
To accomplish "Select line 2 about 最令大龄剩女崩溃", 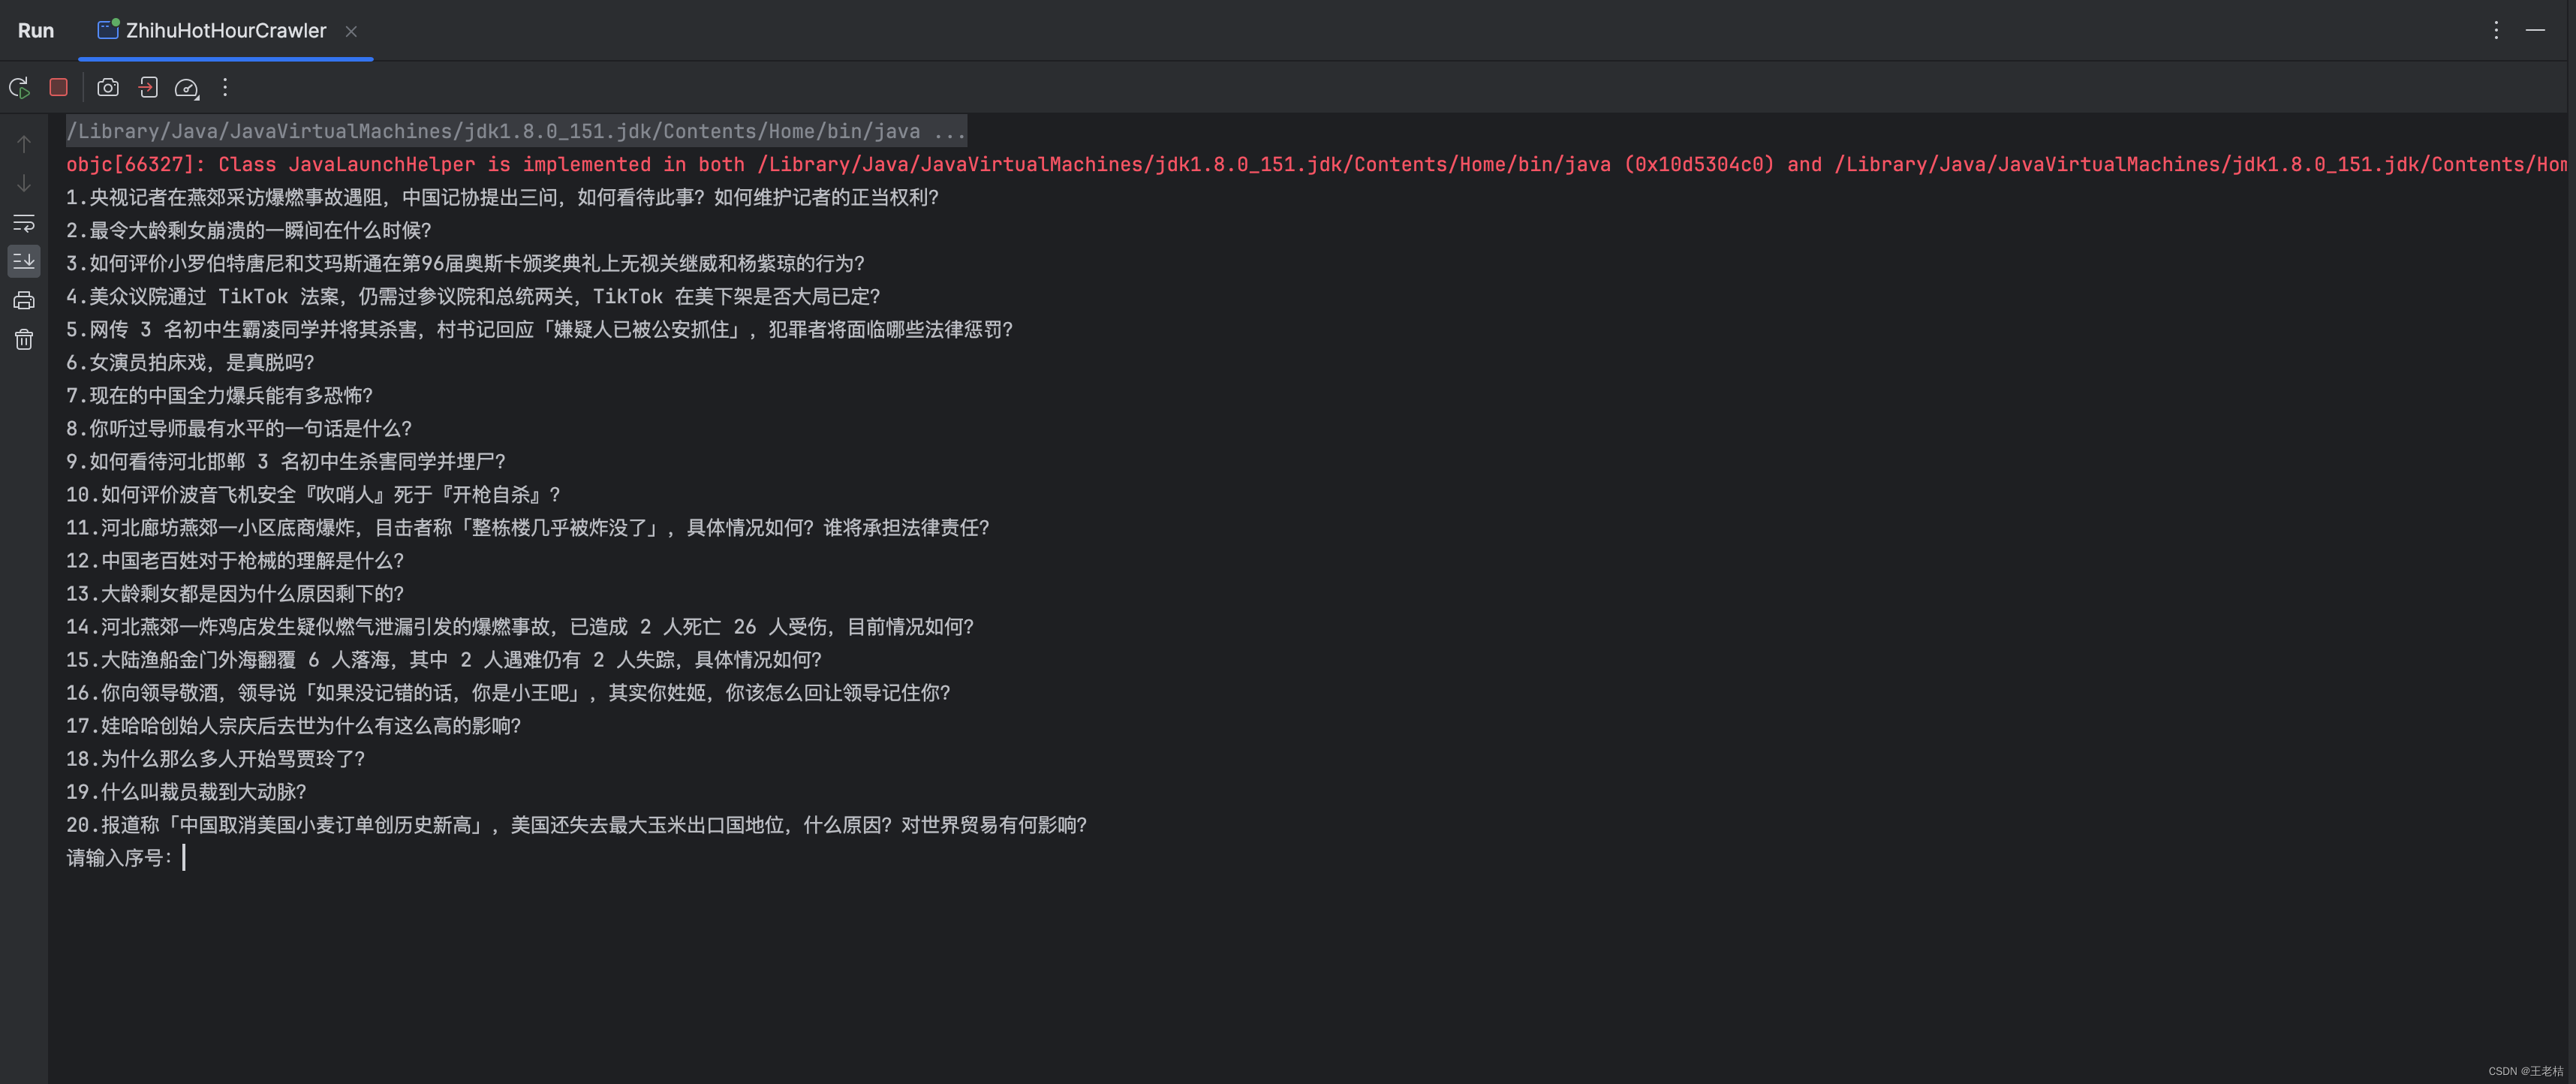I will (x=249, y=230).
